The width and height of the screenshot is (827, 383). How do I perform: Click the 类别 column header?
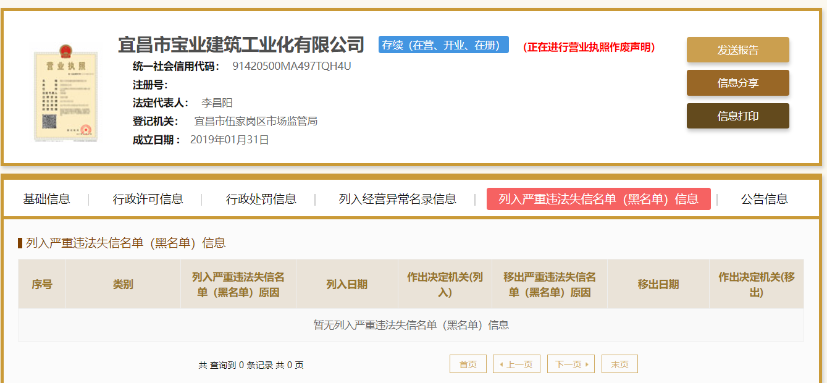coord(123,284)
